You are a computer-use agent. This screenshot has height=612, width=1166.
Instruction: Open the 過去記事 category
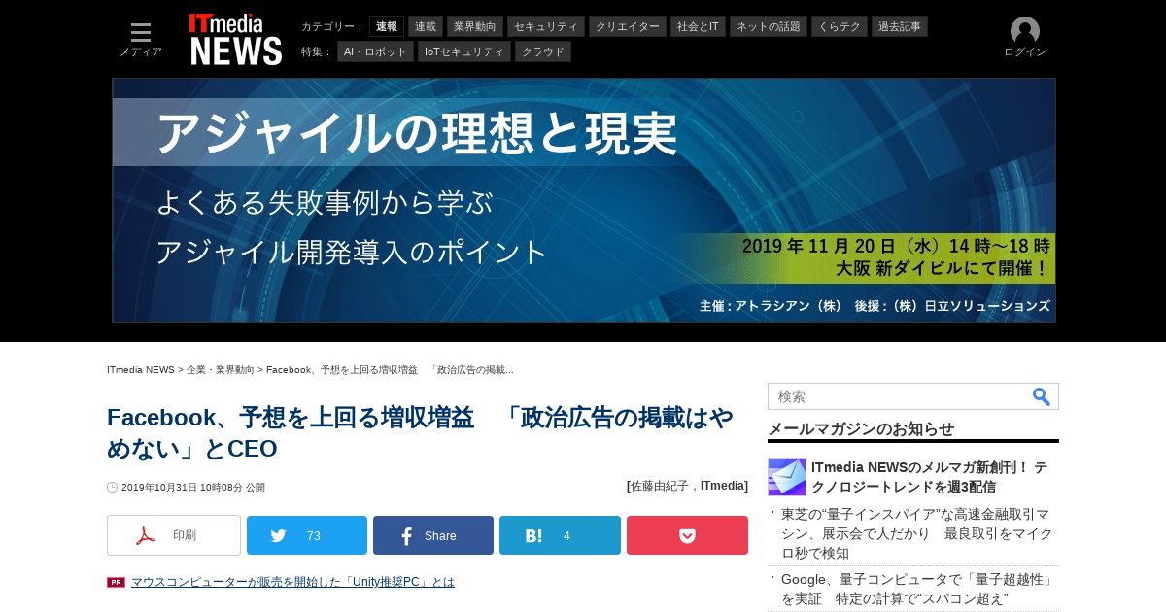pos(900,26)
